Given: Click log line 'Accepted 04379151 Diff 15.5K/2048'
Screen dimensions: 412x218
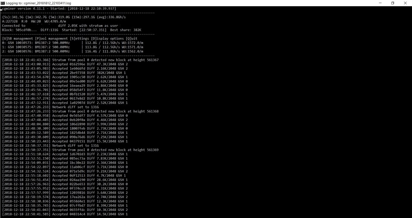Looking at the screenshot, I should click(65, 141).
